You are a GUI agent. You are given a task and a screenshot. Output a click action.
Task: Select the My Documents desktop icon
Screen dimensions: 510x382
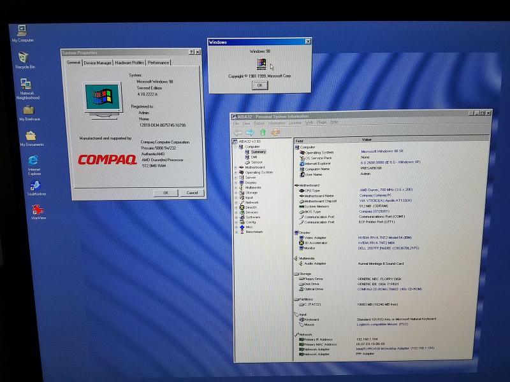pyautogui.click(x=31, y=138)
